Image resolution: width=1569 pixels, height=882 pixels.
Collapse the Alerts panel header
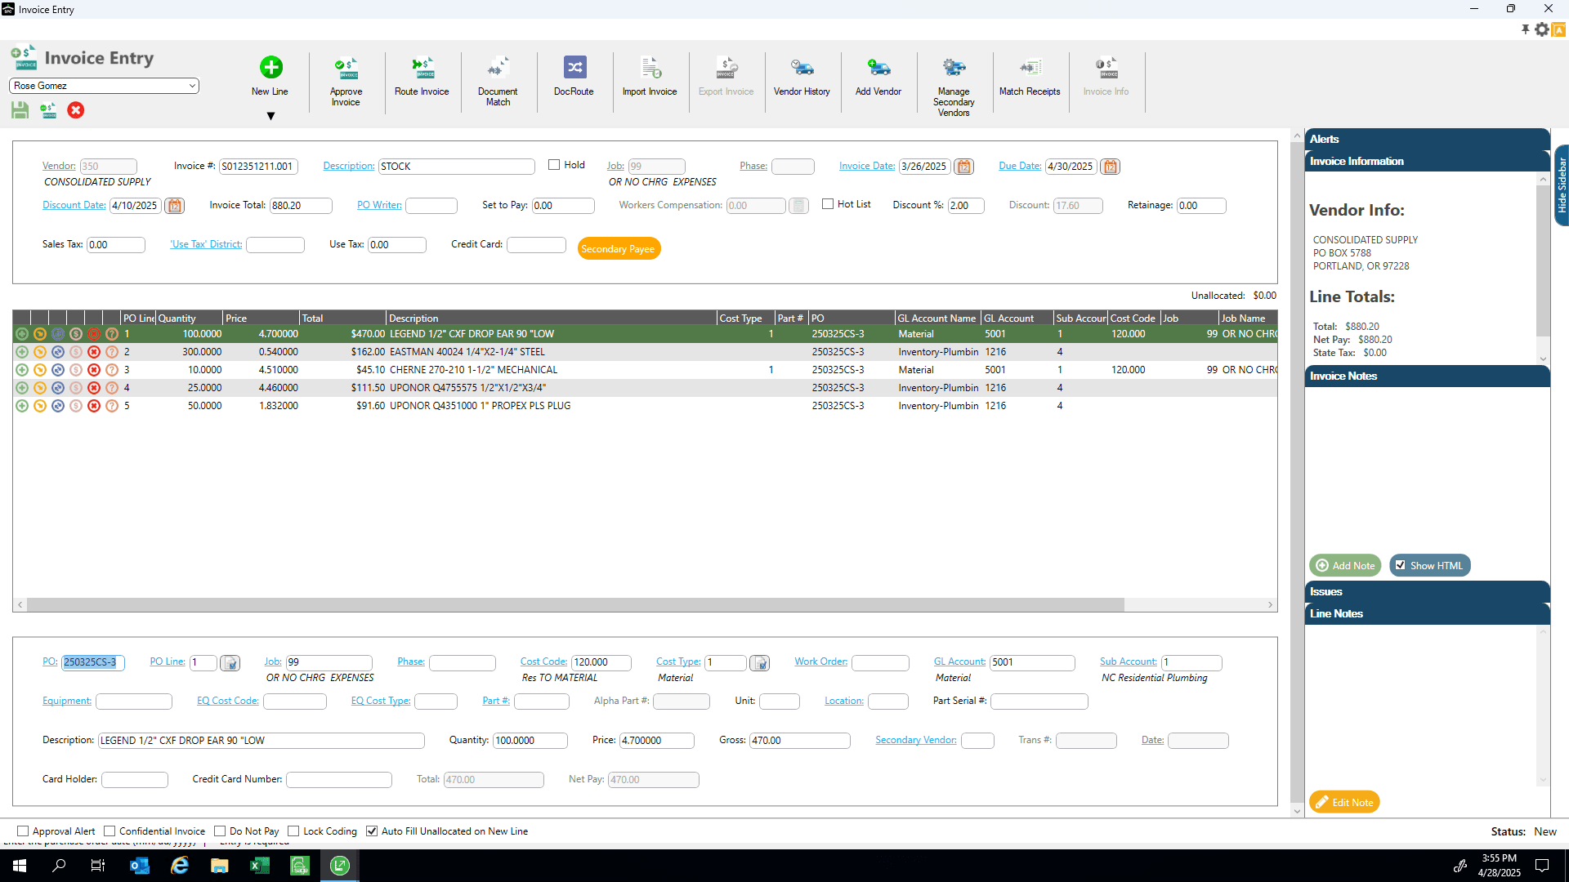(x=1427, y=139)
